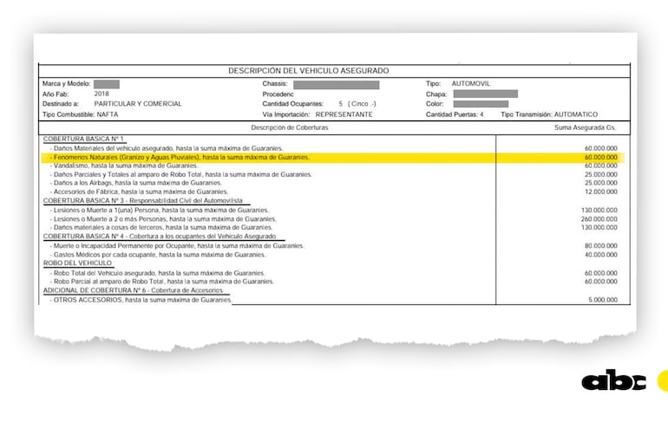This screenshot has height=422, width=668.
Task: Click the 'AUTOMOVIL' type value
Action: pos(471,83)
